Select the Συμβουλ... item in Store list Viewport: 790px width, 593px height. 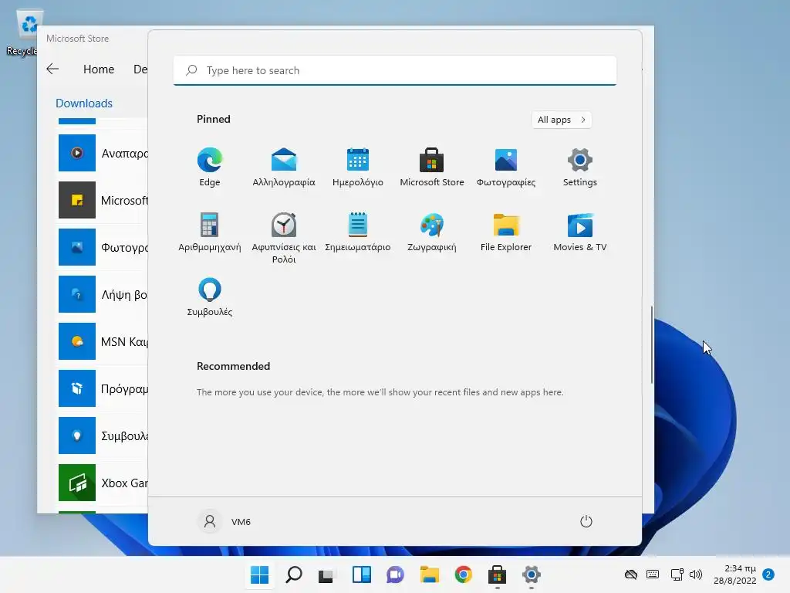103,435
